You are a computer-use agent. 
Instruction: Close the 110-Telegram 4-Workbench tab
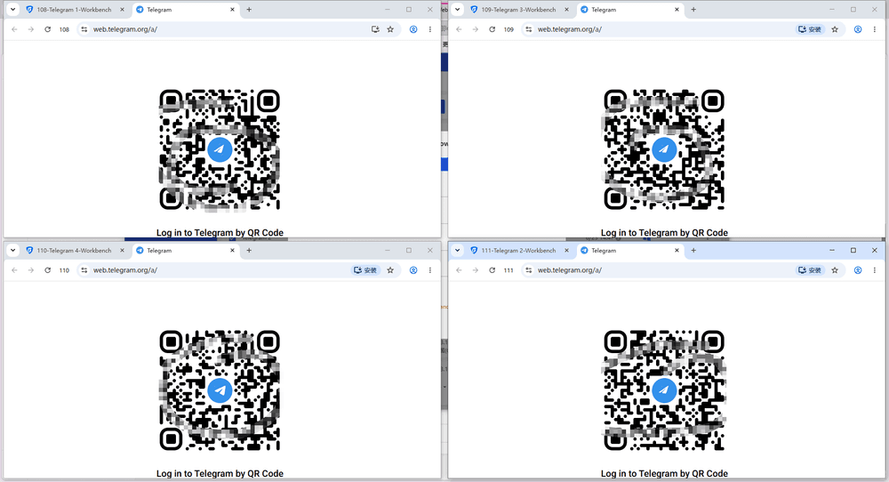point(122,251)
